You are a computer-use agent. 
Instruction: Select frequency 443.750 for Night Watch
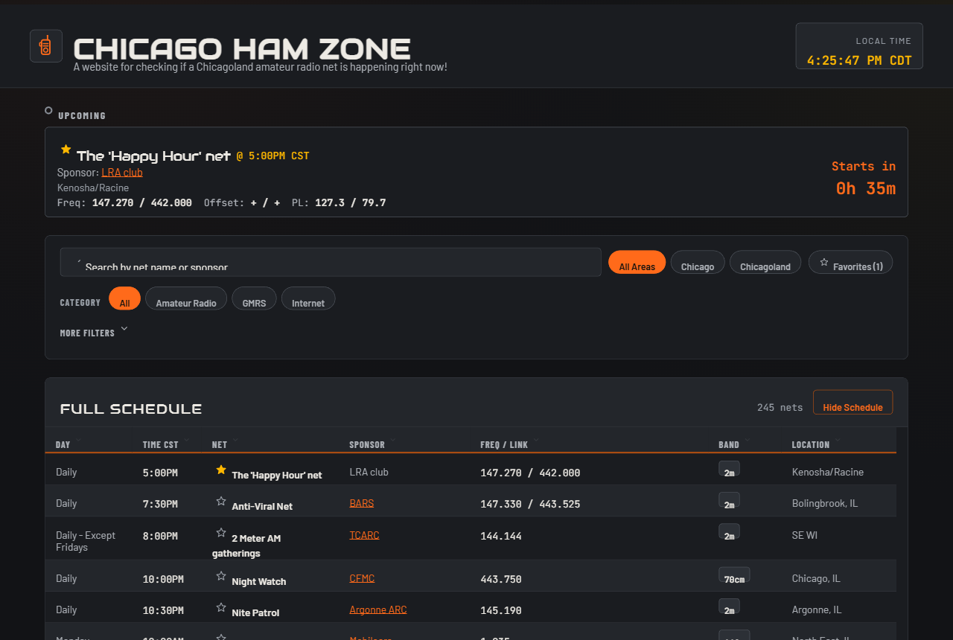point(501,579)
